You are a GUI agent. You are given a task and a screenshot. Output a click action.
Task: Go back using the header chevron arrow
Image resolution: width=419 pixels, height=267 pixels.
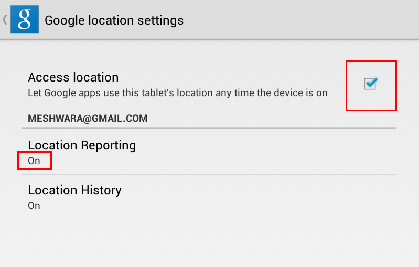pyautogui.click(x=5, y=20)
